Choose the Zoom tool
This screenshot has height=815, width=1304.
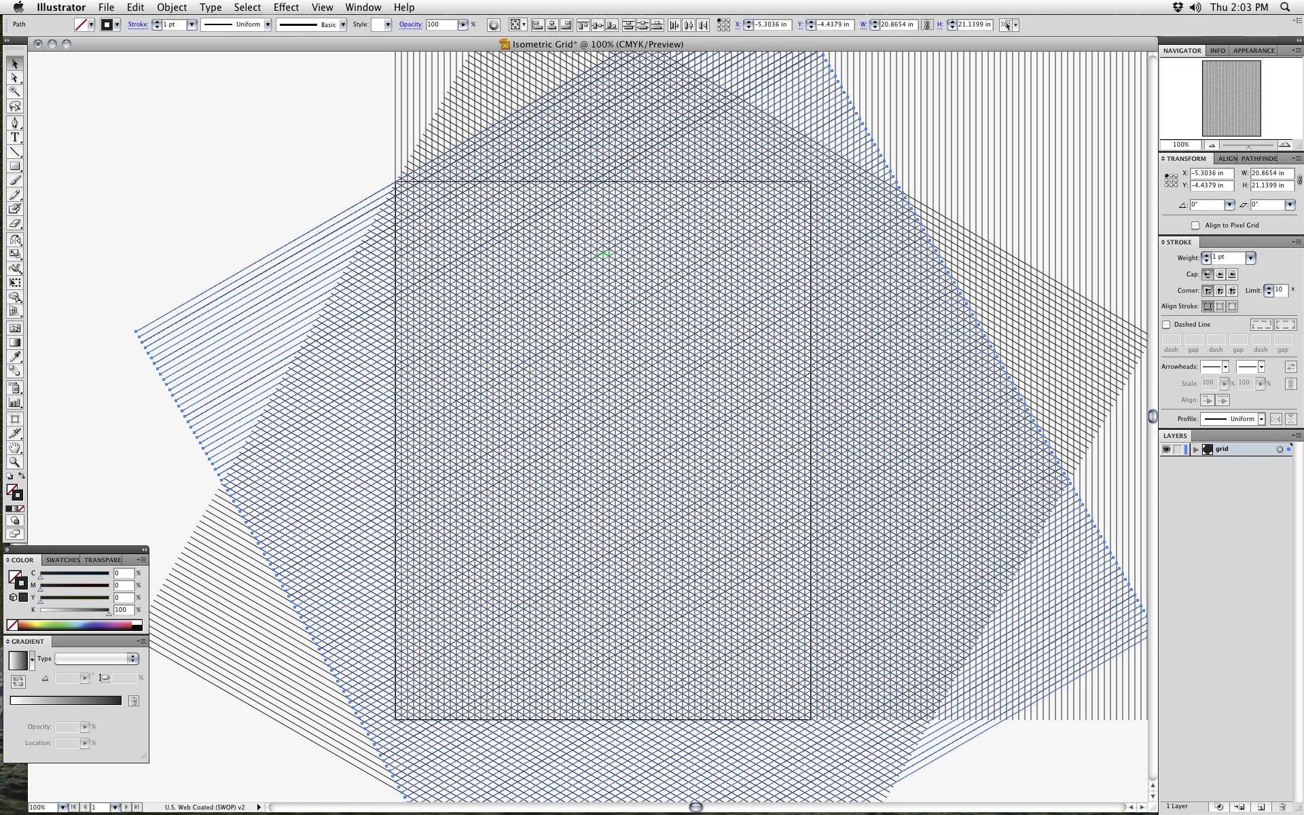coord(14,463)
